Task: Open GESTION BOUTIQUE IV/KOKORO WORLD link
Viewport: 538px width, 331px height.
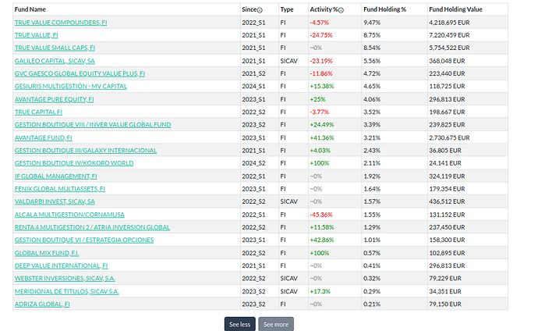Action: (74, 163)
